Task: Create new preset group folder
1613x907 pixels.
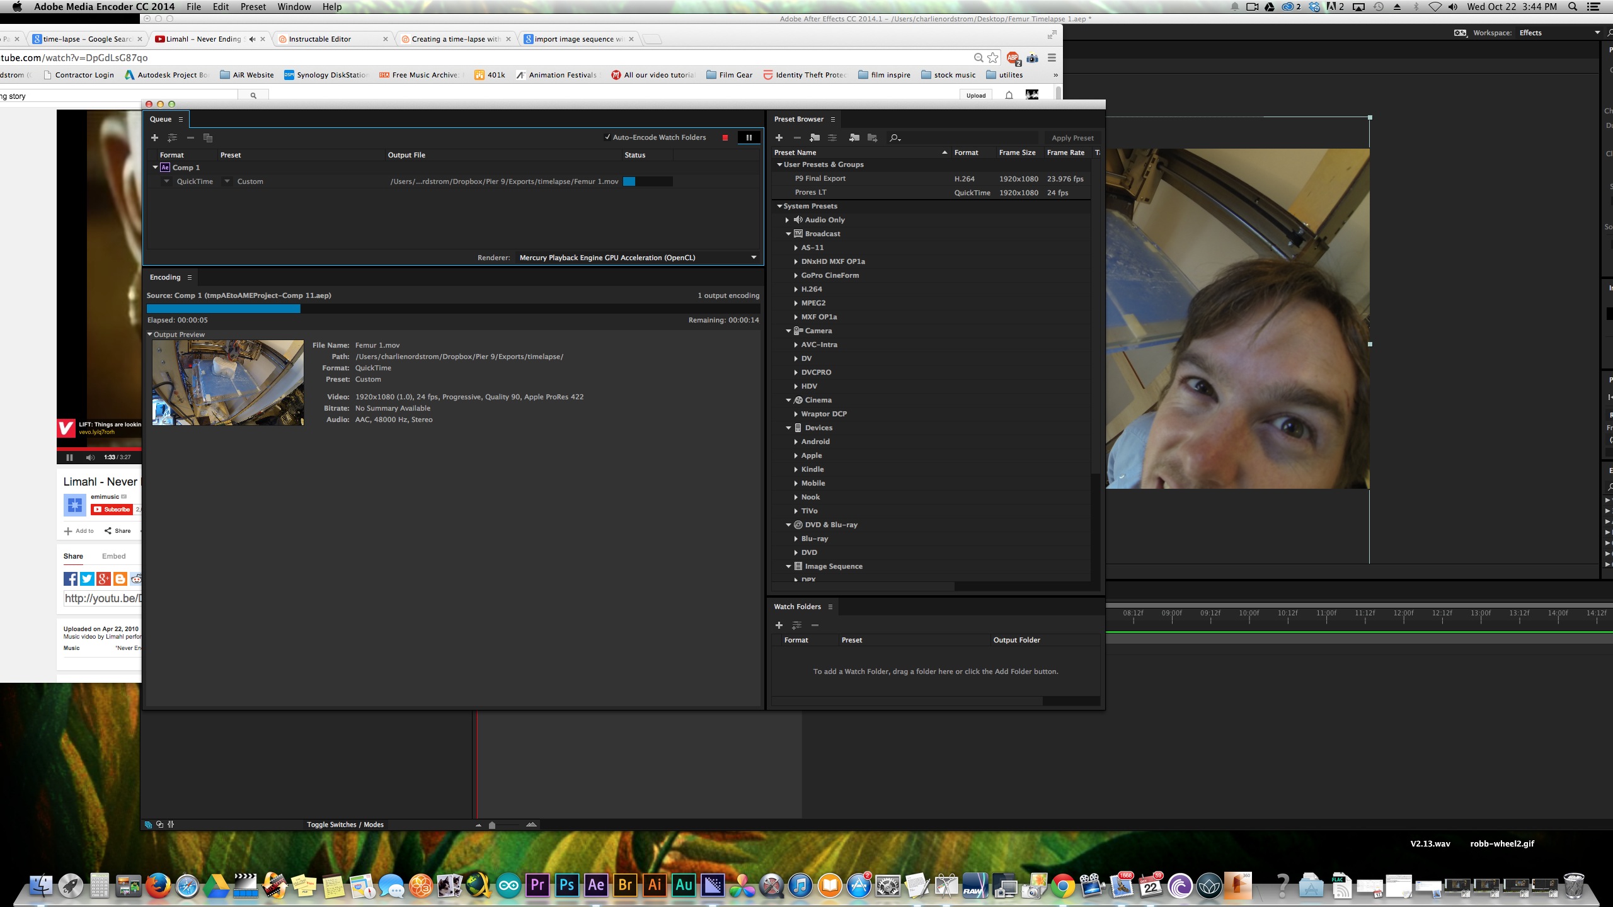Action: tap(815, 137)
